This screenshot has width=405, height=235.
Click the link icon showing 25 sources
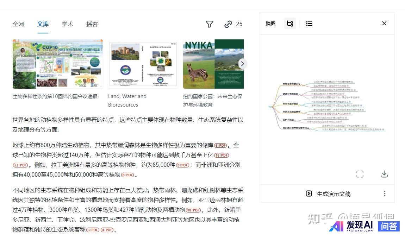(x=228, y=24)
